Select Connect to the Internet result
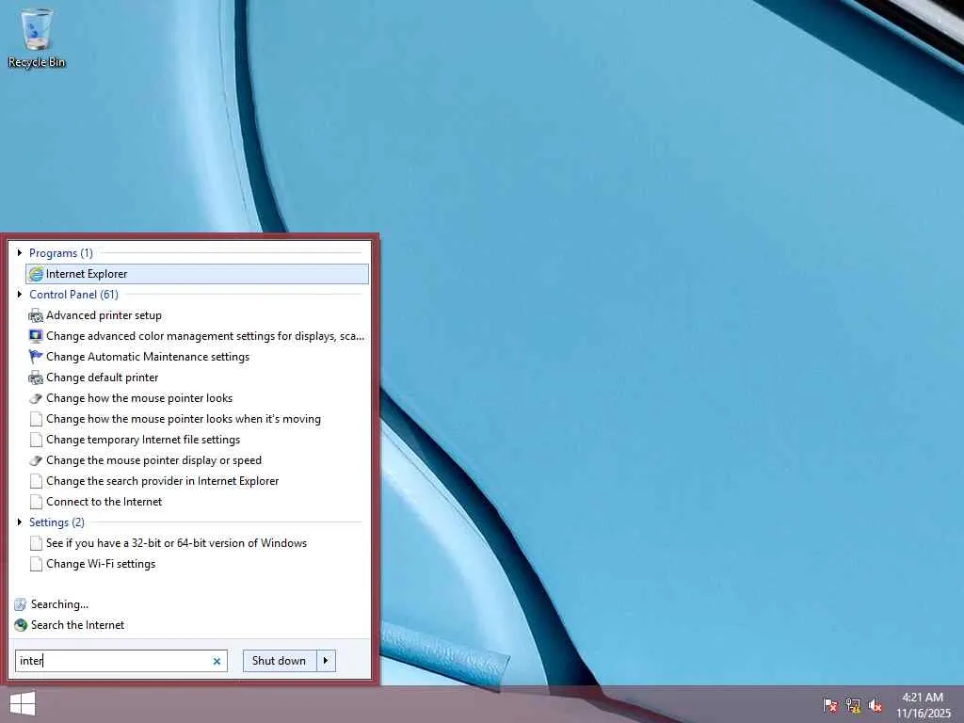The image size is (964, 723). (x=197, y=502)
